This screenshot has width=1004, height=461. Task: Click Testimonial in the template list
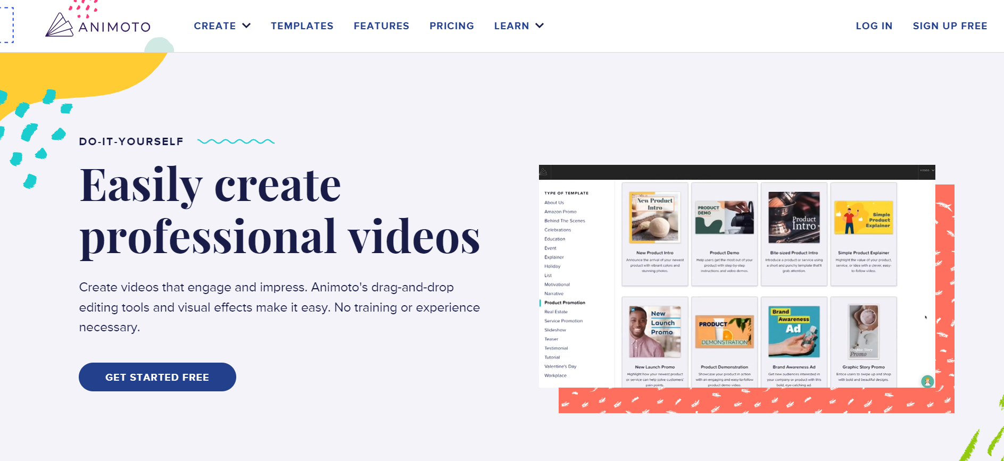tap(556, 348)
